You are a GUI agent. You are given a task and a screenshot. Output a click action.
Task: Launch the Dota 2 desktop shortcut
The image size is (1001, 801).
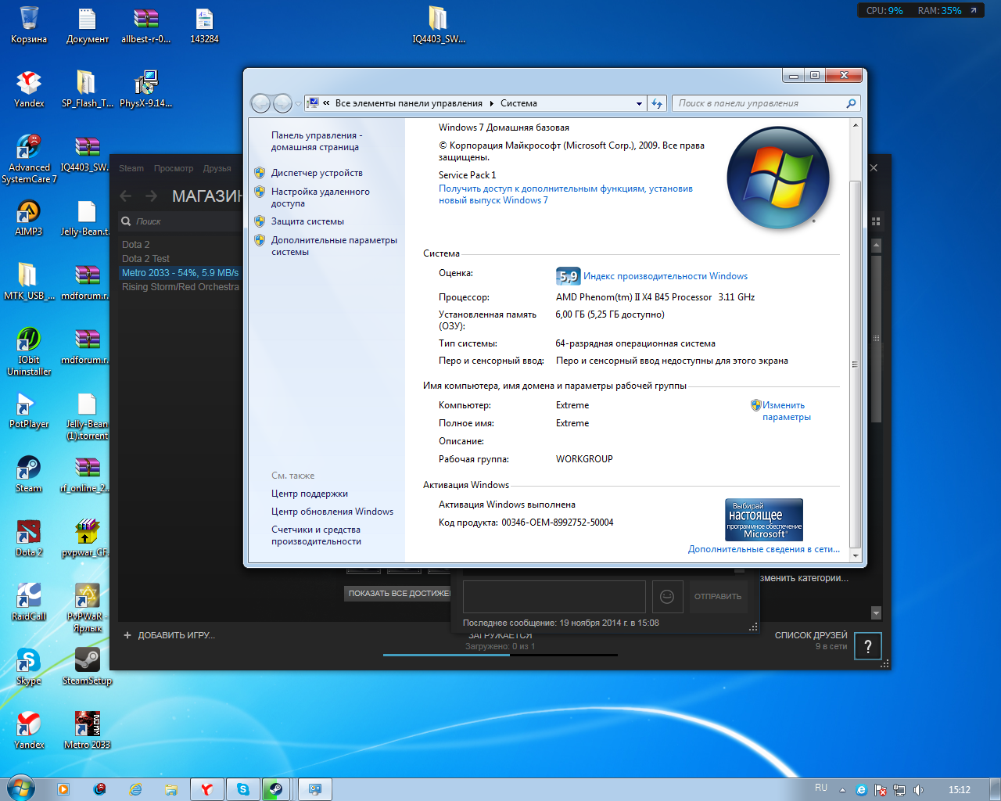[29, 538]
